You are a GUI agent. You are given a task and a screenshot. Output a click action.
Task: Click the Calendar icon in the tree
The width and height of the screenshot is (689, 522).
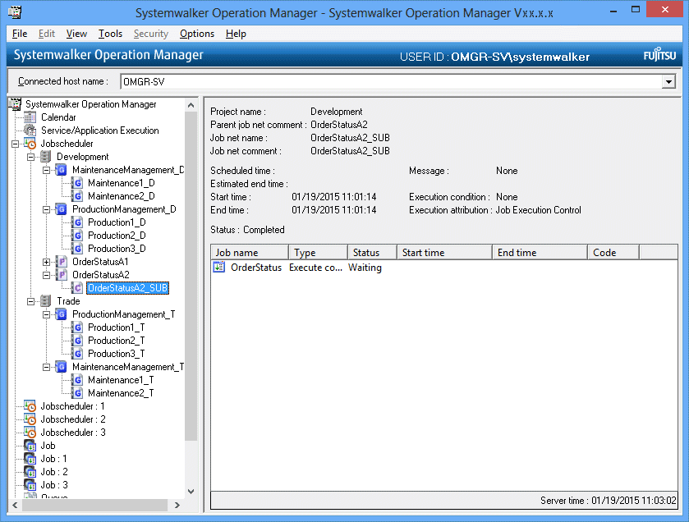pyautogui.click(x=30, y=117)
